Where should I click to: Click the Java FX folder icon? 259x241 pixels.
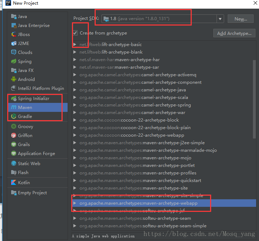(14, 71)
